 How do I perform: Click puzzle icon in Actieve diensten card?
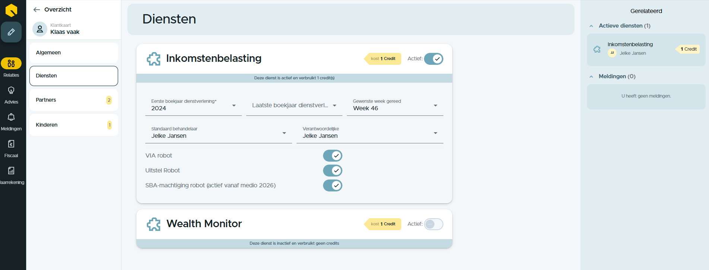point(597,49)
